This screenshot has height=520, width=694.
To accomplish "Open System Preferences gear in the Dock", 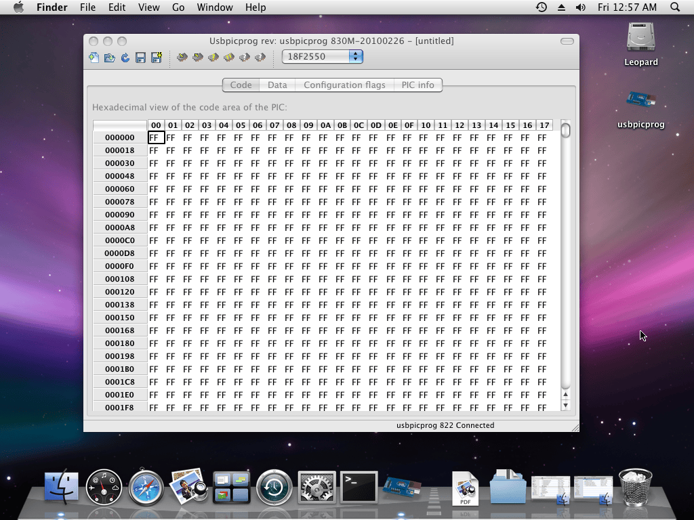I will coord(317,487).
